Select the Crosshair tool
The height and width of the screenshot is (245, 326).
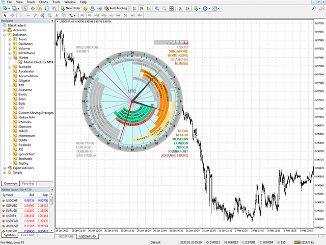(x=12, y=15)
